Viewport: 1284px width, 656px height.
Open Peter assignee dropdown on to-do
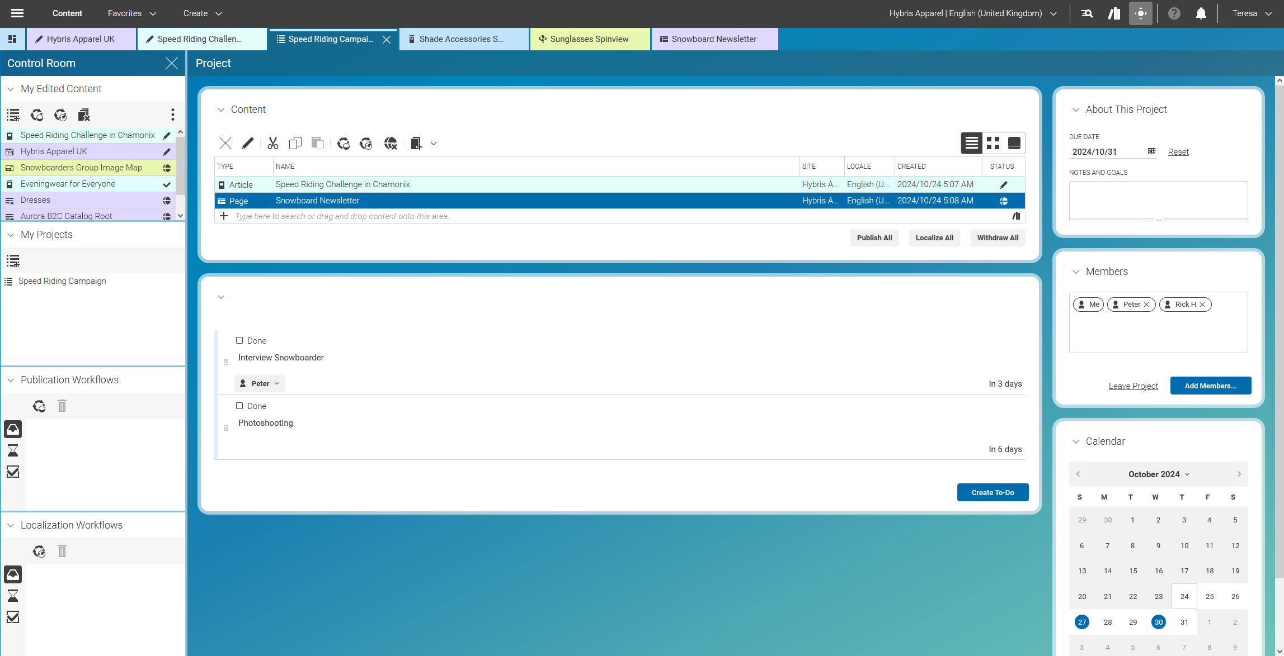(260, 383)
